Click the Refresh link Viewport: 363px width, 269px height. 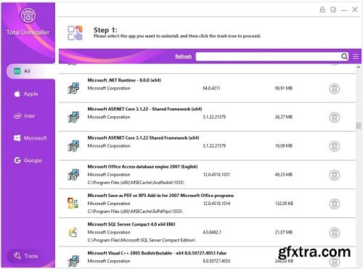tap(184, 57)
